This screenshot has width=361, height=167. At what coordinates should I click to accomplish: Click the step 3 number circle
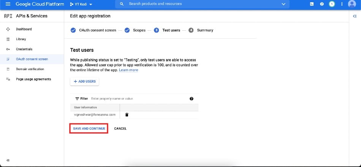tap(157, 30)
